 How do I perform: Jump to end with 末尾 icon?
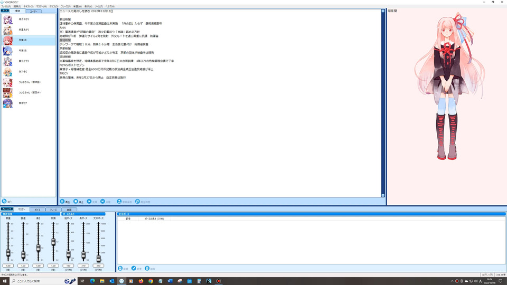(x=102, y=201)
